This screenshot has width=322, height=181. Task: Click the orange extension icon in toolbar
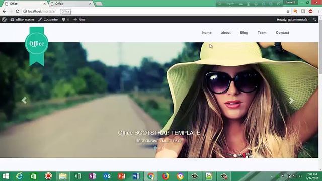click(x=295, y=11)
